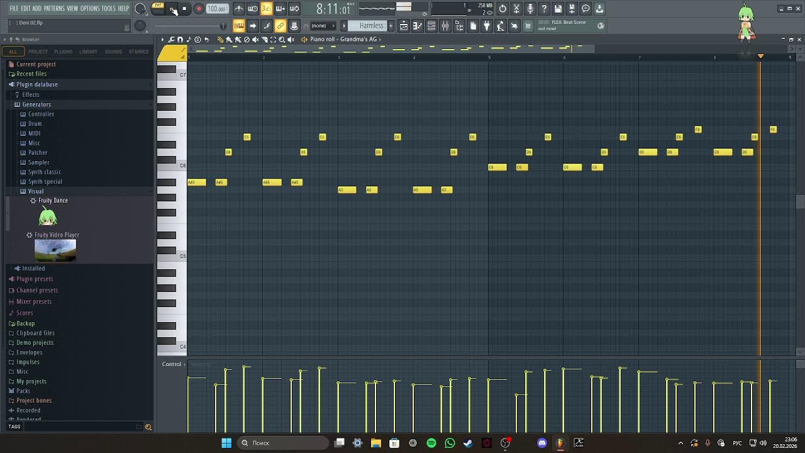Click the main volume knob
805x453 pixels.
pyautogui.click(x=140, y=9)
